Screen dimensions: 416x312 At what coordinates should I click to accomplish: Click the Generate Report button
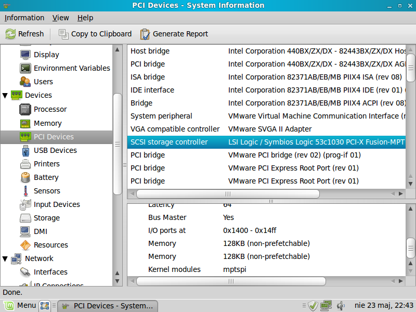[174, 34]
